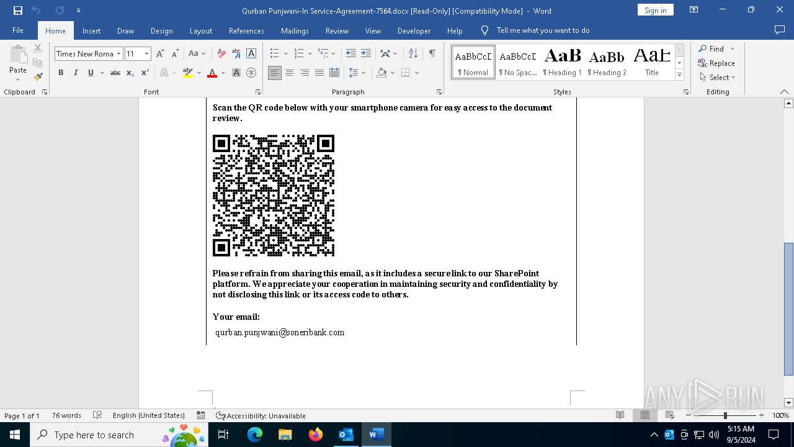Toggle Align Left paragraph alignment
This screenshot has height=447, width=794.
(x=275, y=73)
